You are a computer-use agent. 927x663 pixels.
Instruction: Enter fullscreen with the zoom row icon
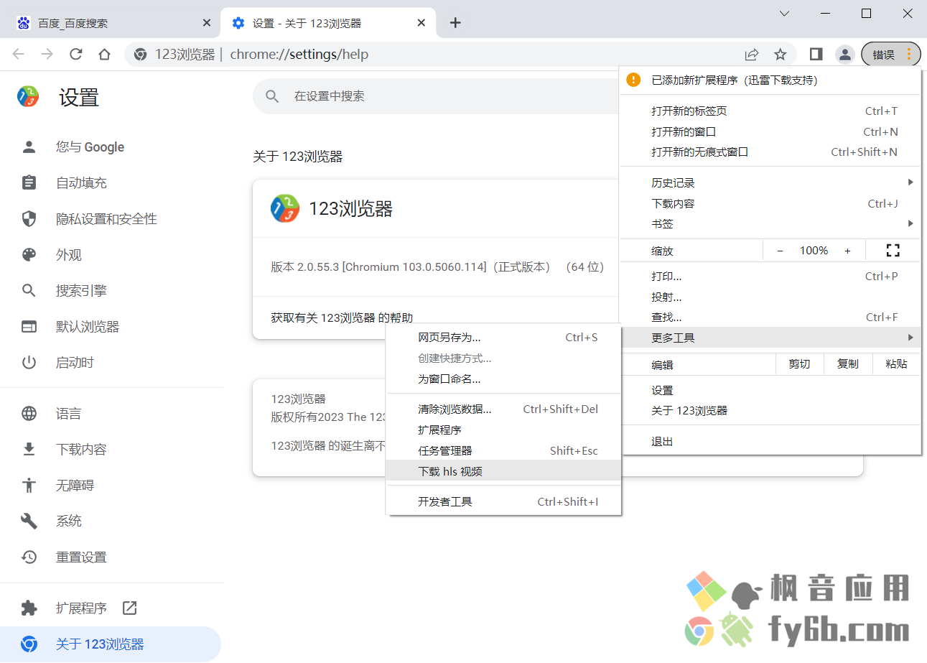(893, 251)
